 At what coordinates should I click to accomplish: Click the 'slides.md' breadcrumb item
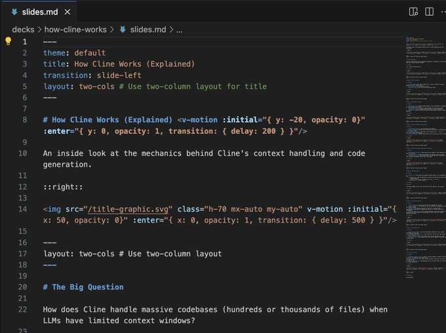point(148,29)
